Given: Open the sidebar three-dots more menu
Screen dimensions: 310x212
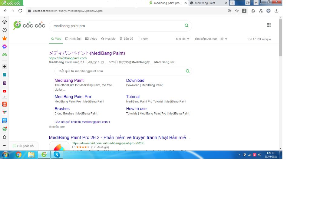Looking at the screenshot, I should (x=5, y=145).
